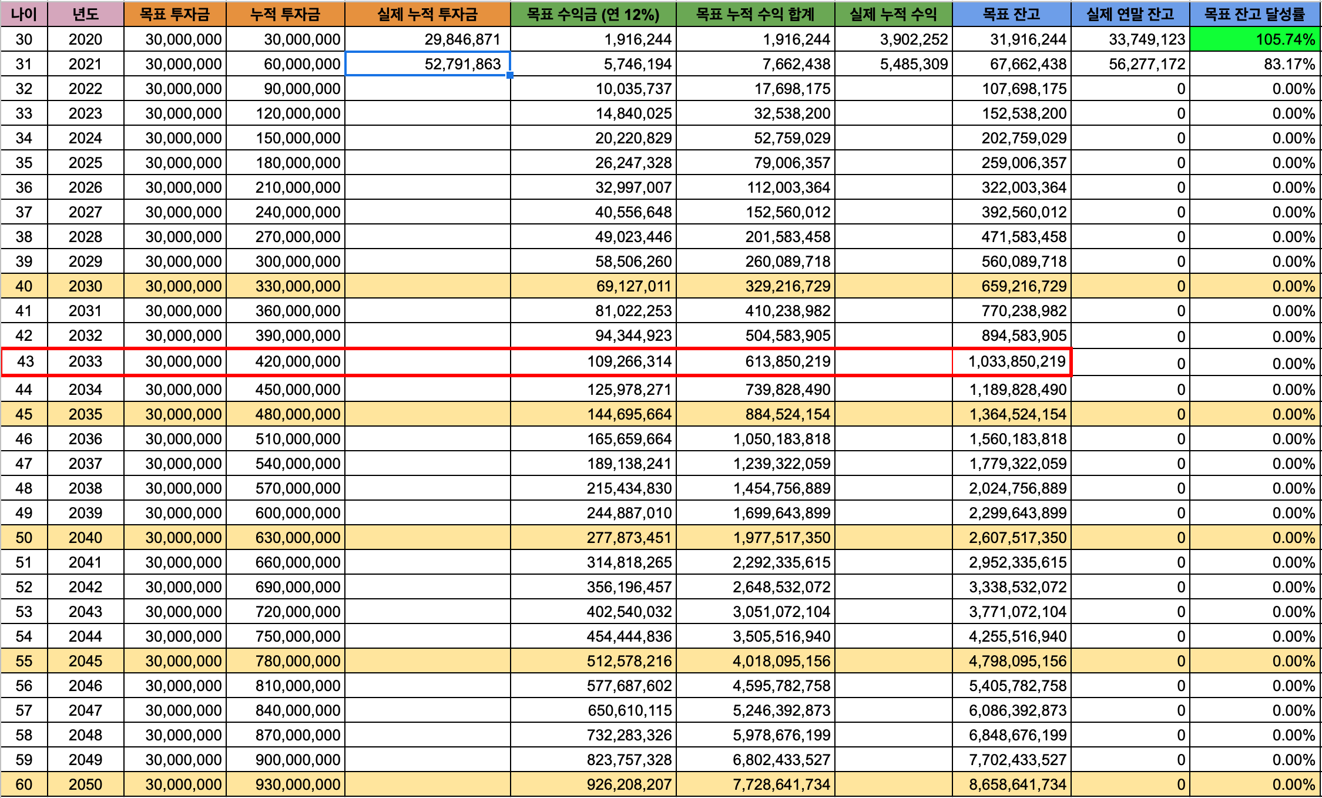Click the cell 107,698,175
This screenshot has width=1322, height=798.
tap(1012, 89)
